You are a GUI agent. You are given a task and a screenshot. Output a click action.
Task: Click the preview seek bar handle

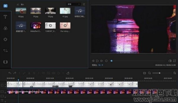[111, 61]
